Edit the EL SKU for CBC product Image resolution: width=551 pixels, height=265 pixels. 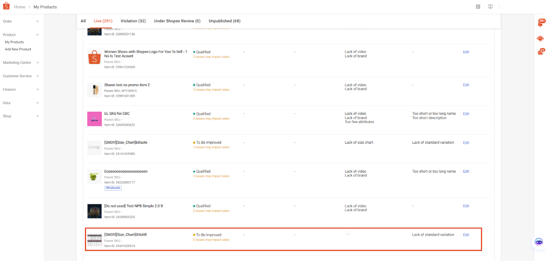click(466, 114)
